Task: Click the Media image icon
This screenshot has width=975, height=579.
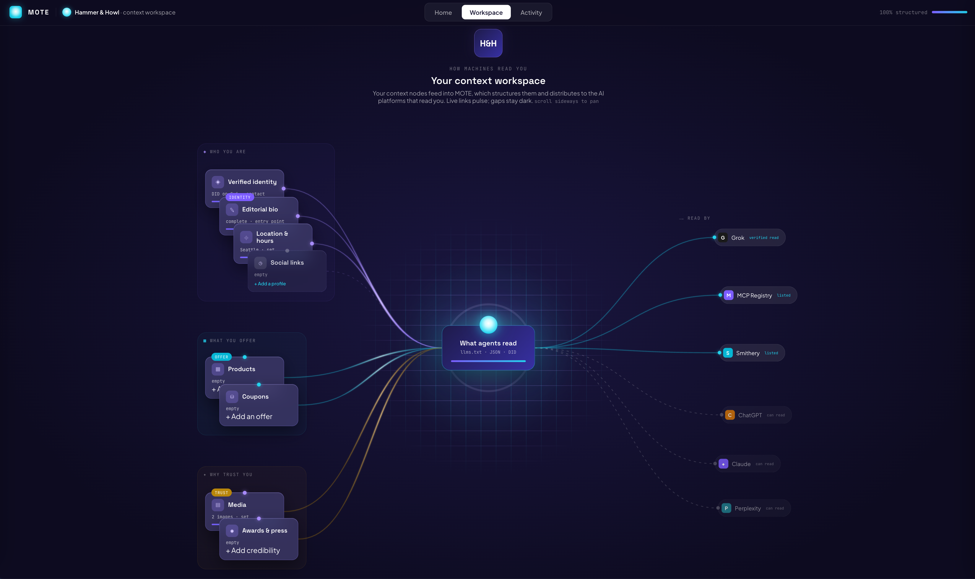Action: click(217, 505)
